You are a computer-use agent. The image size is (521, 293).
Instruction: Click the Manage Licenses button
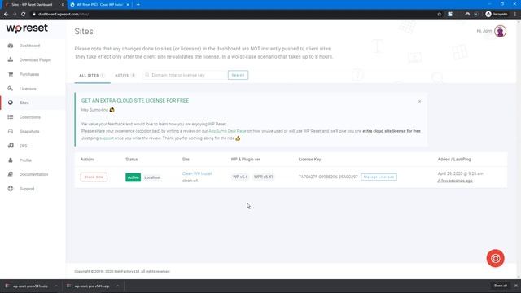click(x=379, y=177)
